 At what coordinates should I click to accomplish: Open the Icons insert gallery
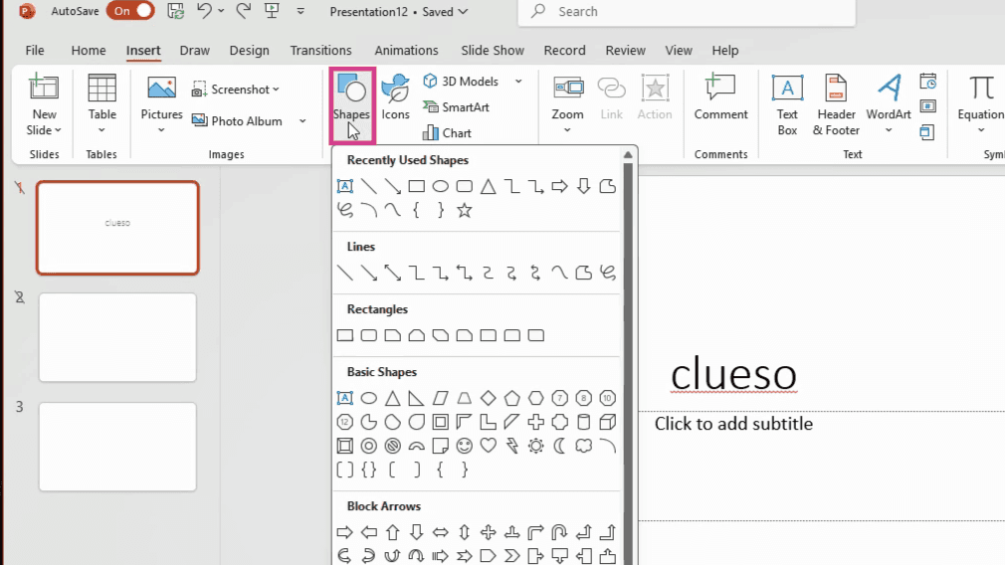395,97
